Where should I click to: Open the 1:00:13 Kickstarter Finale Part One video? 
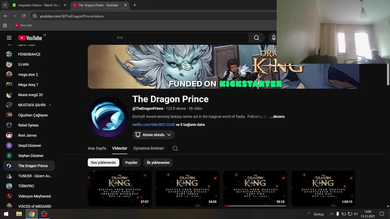click(x=323, y=188)
